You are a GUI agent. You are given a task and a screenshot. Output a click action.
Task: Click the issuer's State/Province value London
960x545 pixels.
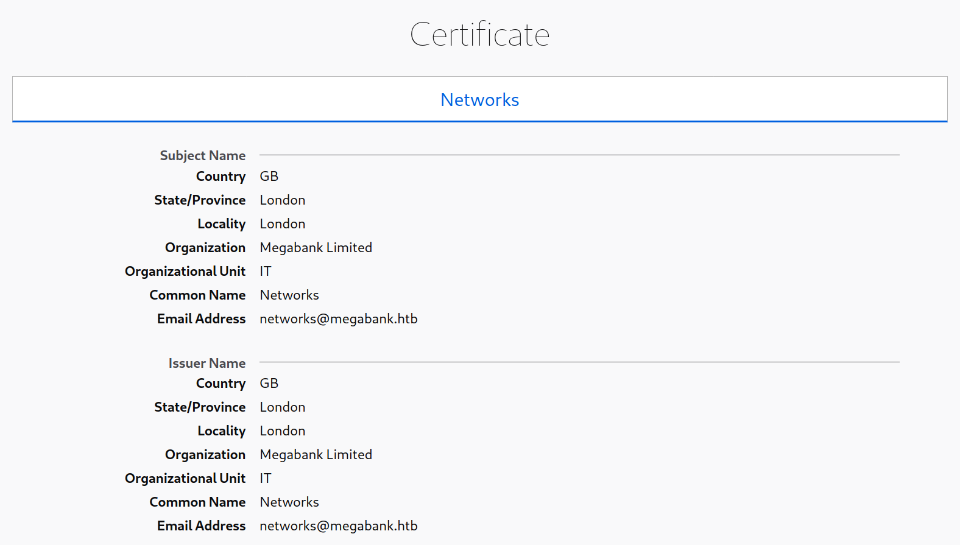point(282,407)
